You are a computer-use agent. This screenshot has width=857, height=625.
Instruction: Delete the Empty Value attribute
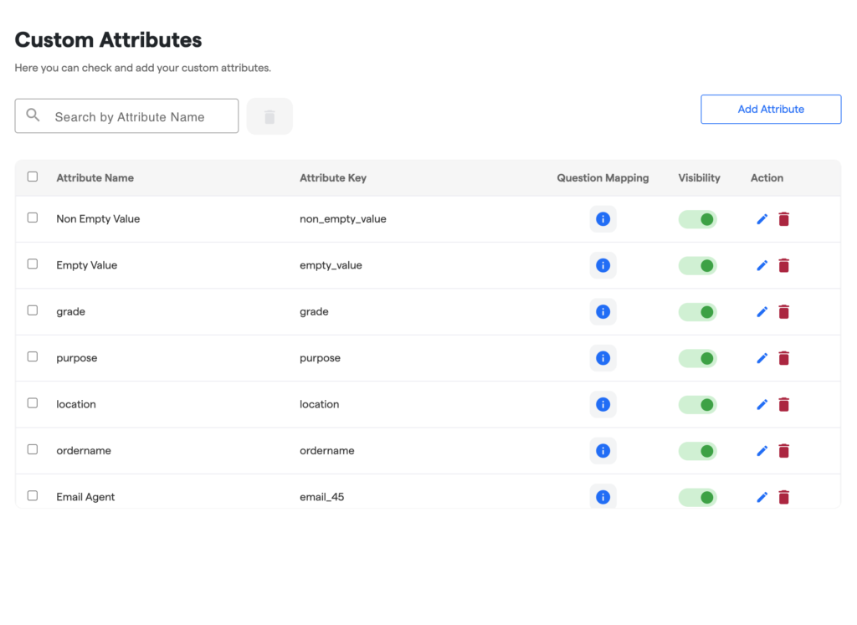(783, 265)
